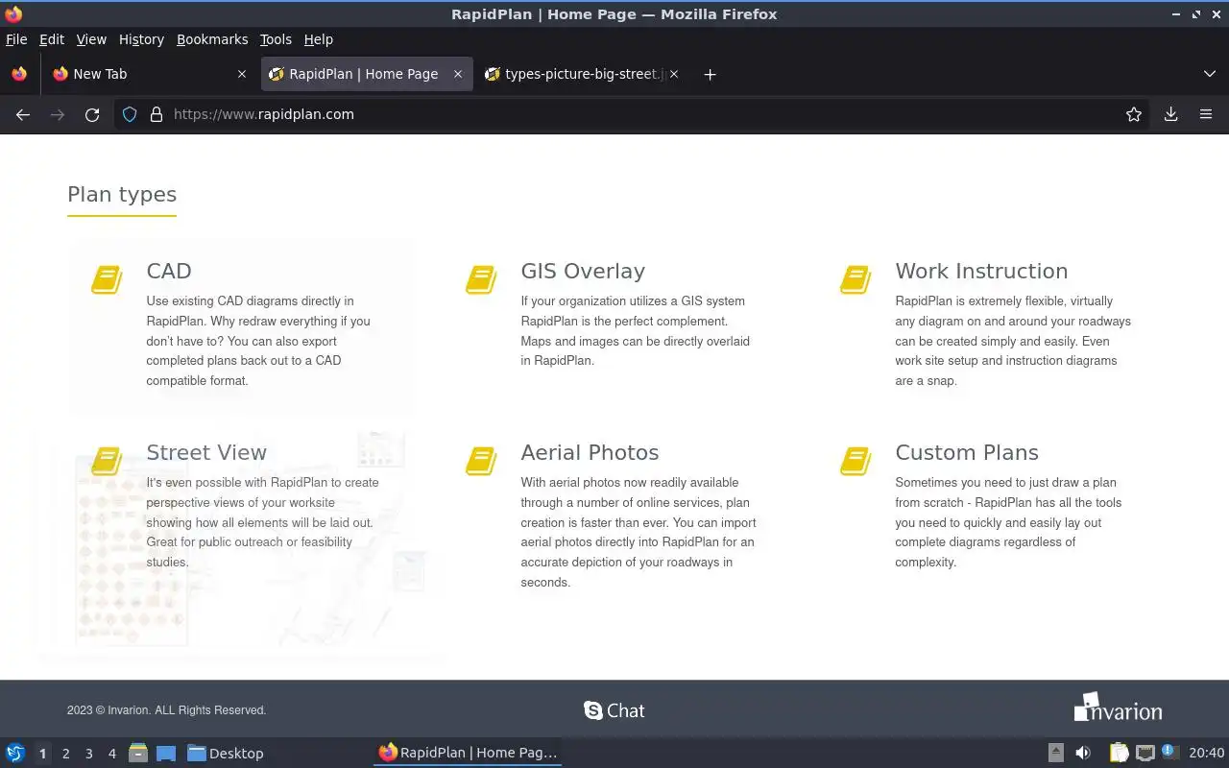Click the Aerial Photos heading

(590, 452)
